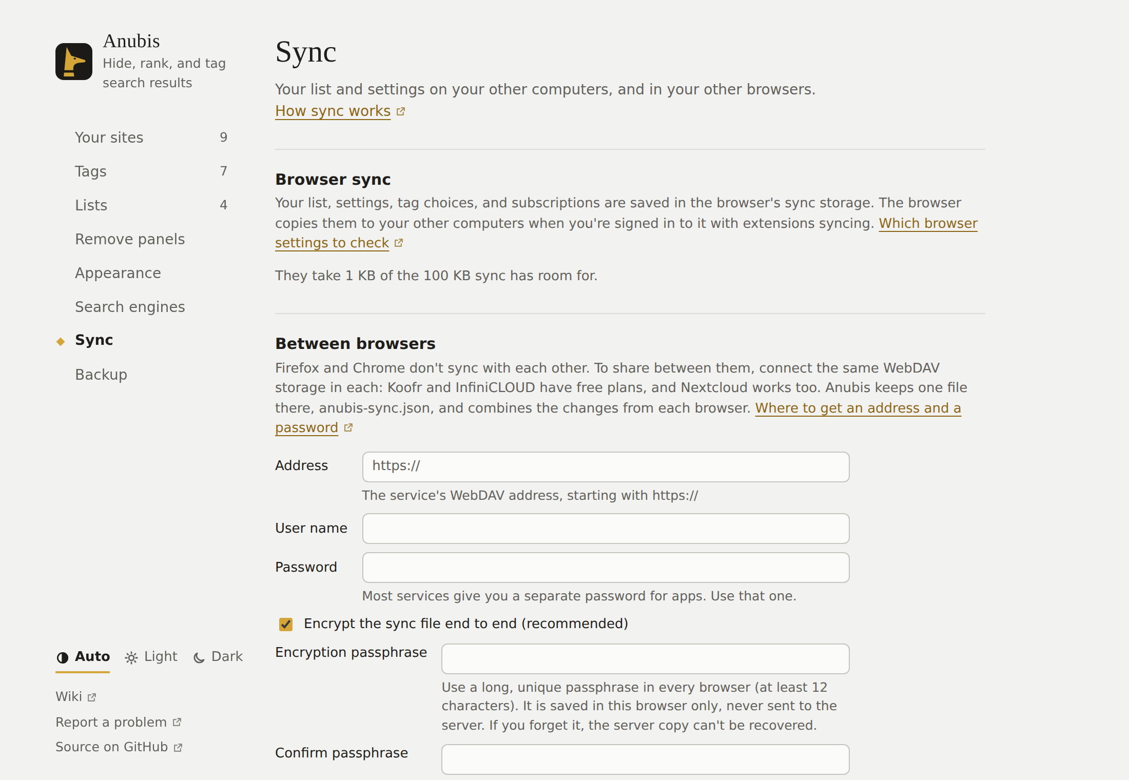The image size is (1129, 780).
Task: Click the moon icon for Dark theme
Action: coord(199,658)
